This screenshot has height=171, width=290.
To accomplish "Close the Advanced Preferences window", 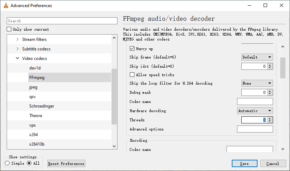I will (x=282, y=5).
